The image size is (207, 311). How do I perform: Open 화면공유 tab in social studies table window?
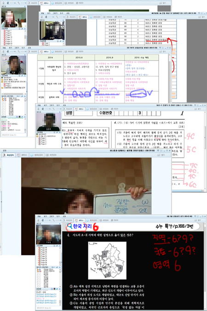tap(69, 52)
